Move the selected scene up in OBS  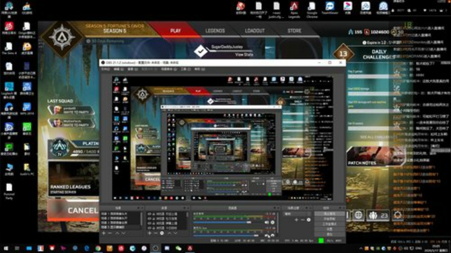coord(117,233)
